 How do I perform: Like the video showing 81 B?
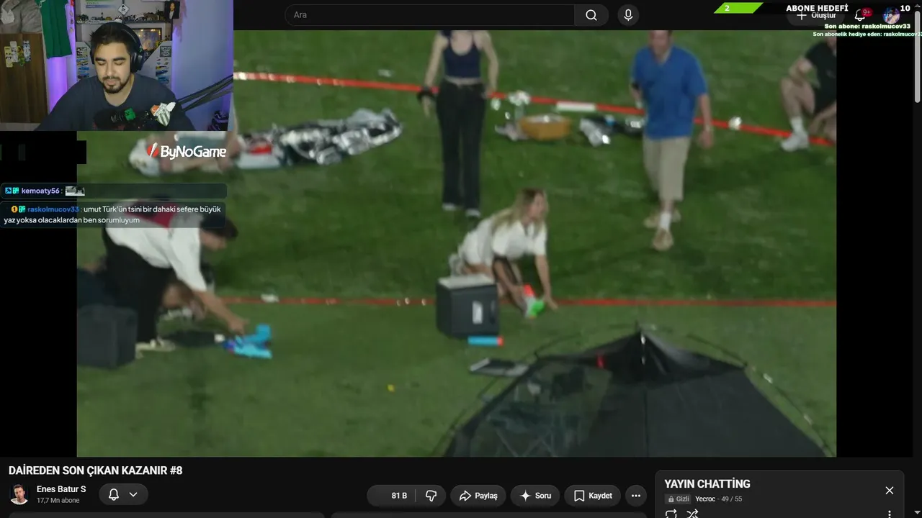coord(393,496)
